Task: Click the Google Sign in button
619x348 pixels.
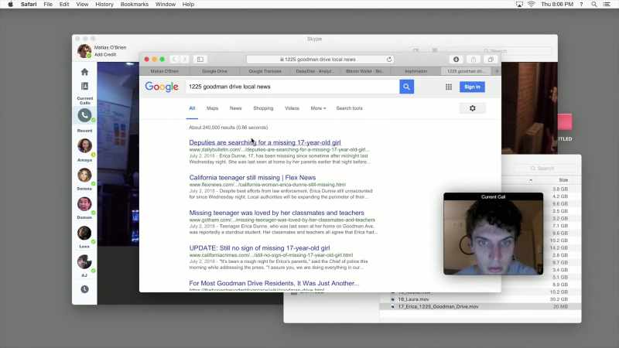Action: coord(472,87)
